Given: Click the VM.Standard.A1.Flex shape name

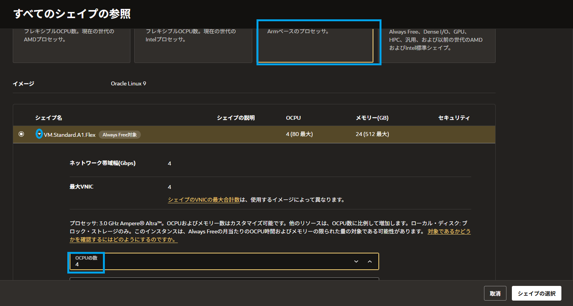Looking at the screenshot, I should 70,135.
